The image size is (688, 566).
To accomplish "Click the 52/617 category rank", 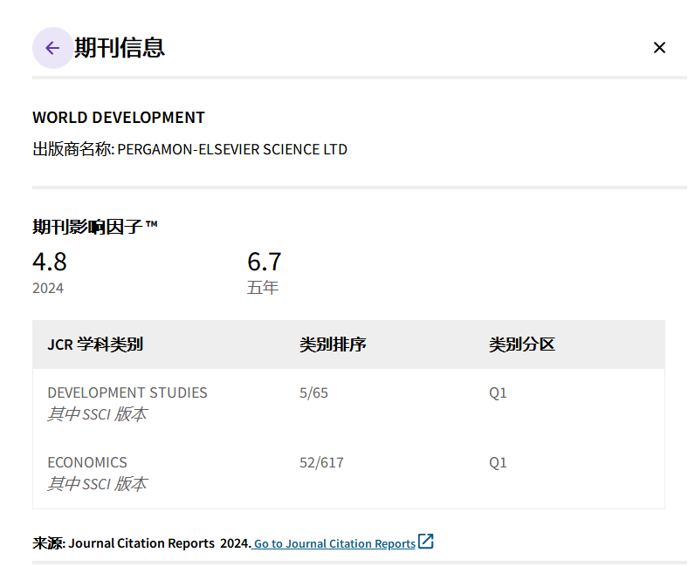I will pos(321,462).
